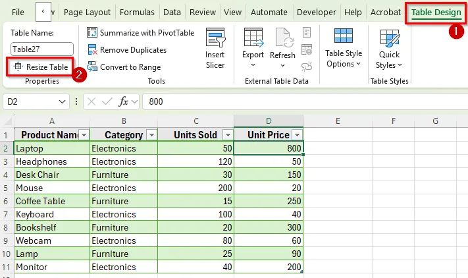Screen dimensions: 468x278
Task: Switch to the View tab
Action: pos(232,13)
